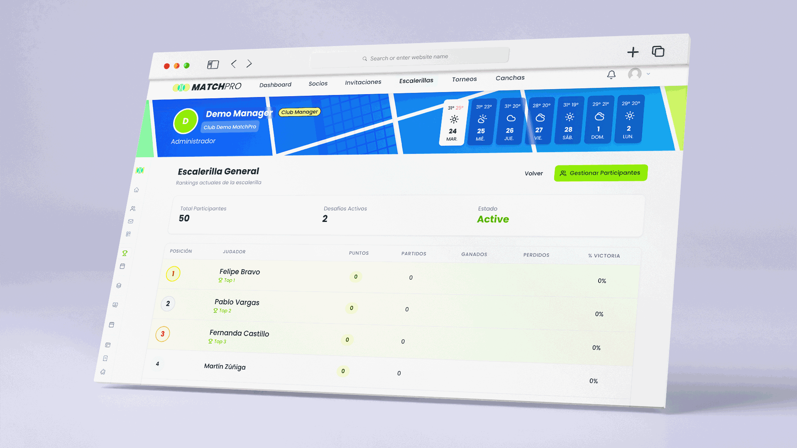Select the 2 LUN. weather card

[x=629, y=119]
